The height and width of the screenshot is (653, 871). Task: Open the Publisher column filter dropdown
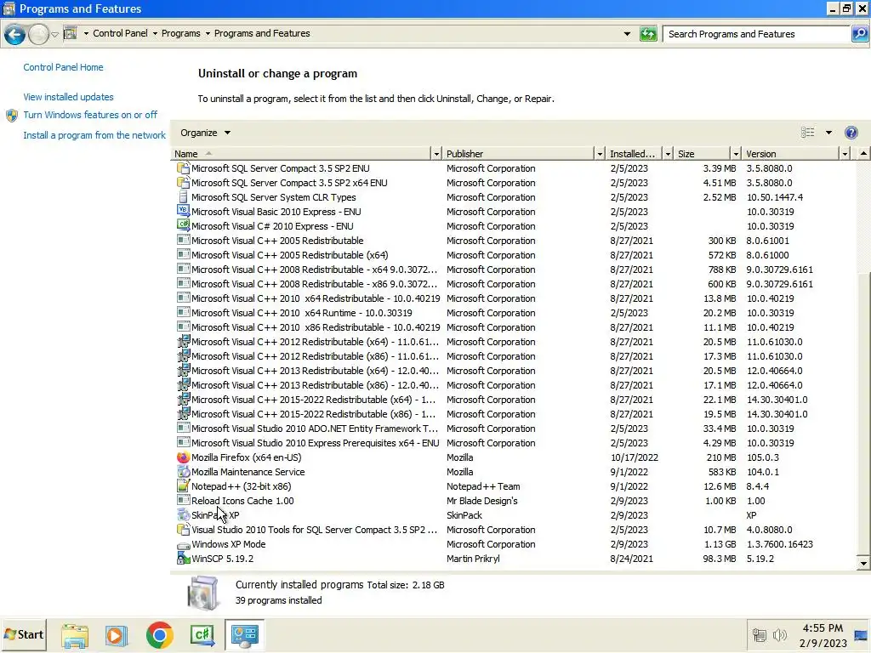point(600,154)
